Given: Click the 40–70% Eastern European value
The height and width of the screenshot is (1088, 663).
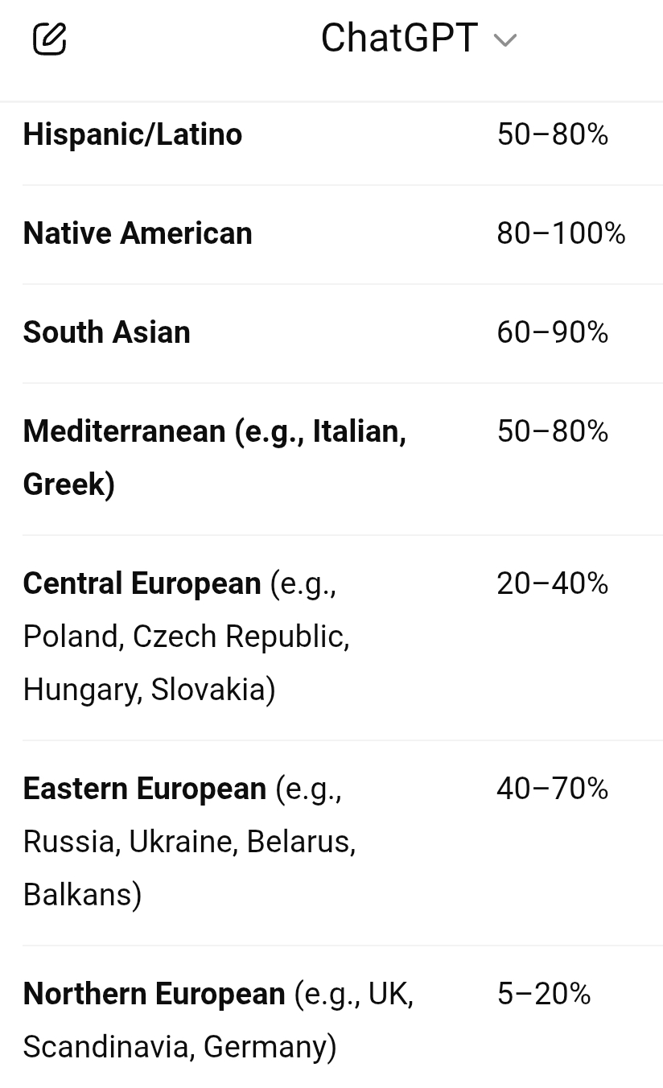Looking at the screenshot, I should tap(552, 789).
